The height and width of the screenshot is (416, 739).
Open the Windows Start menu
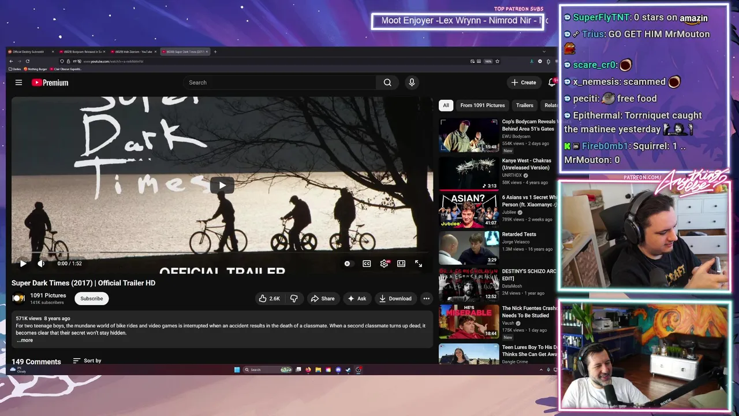(237, 370)
